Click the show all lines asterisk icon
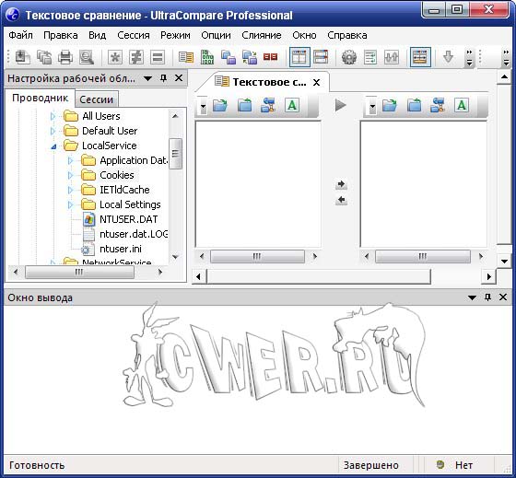The height and width of the screenshot is (478, 516). click(x=115, y=57)
